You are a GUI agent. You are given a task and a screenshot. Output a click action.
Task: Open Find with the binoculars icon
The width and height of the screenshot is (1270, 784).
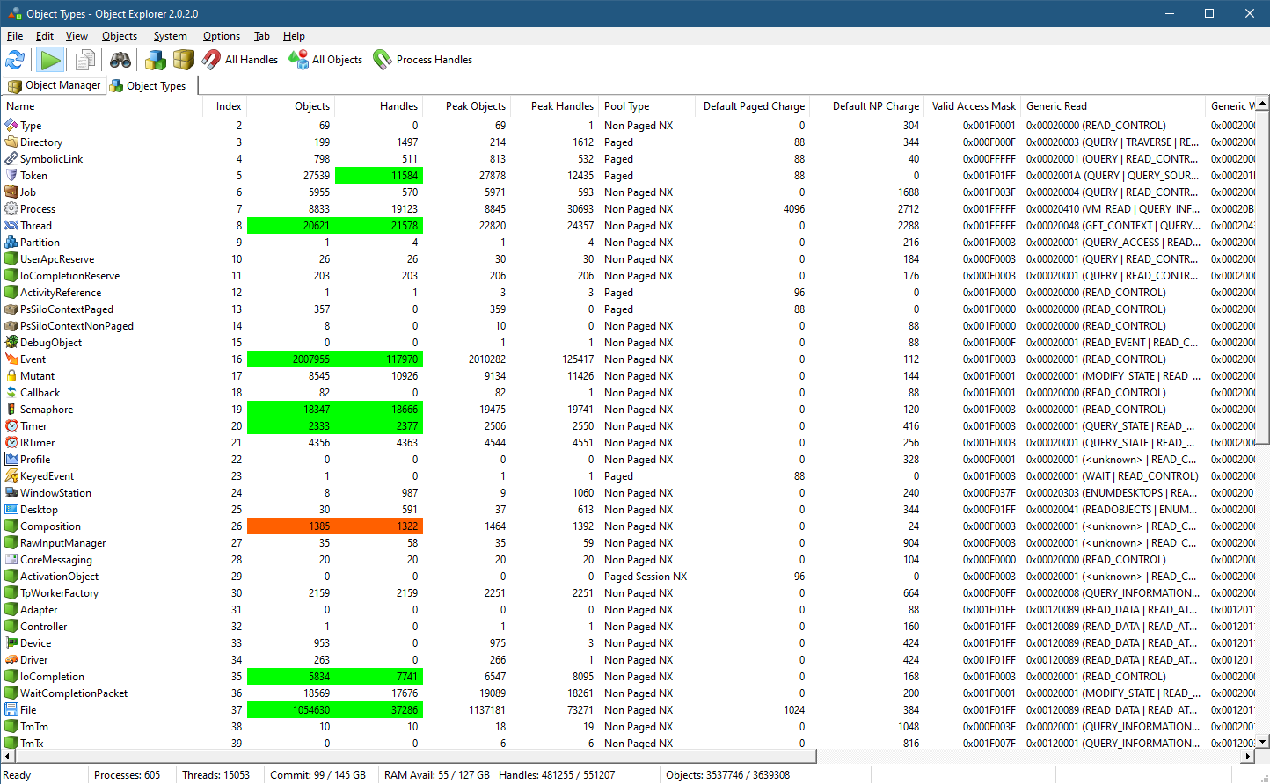(x=120, y=60)
